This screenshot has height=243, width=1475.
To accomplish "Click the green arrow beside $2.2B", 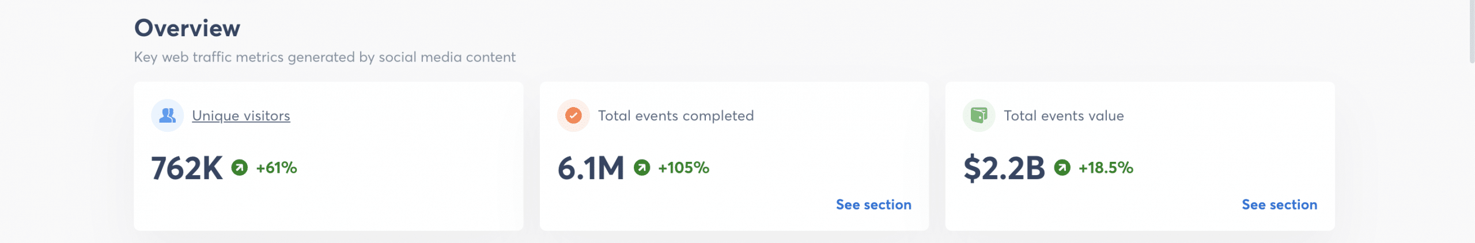I will click(1062, 168).
